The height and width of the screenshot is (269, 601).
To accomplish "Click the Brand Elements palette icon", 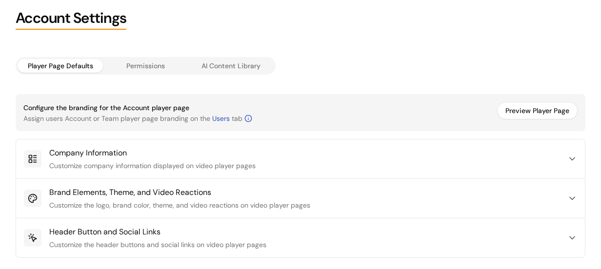I will point(33,198).
